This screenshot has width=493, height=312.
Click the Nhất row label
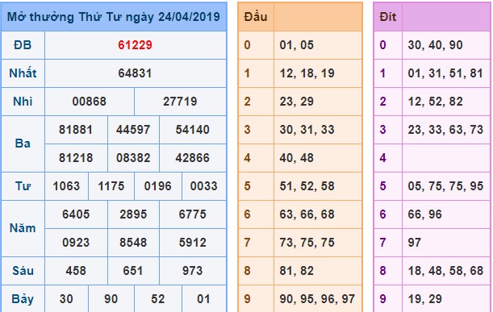[x=23, y=73]
